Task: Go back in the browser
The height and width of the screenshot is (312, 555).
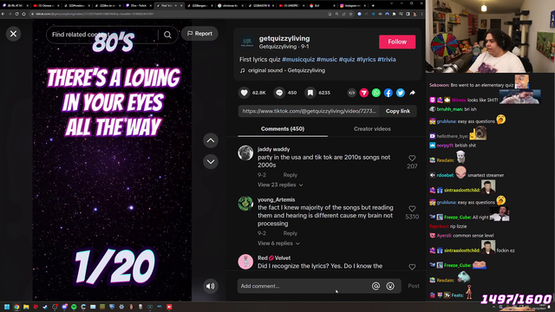Action: coord(3,14)
